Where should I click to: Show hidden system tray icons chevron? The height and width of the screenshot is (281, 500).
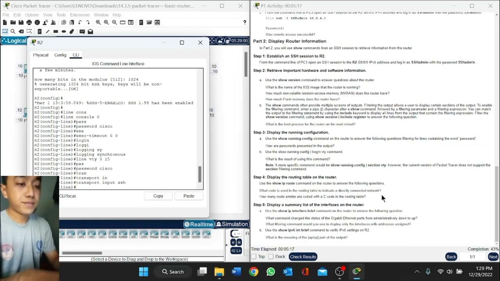(417, 272)
